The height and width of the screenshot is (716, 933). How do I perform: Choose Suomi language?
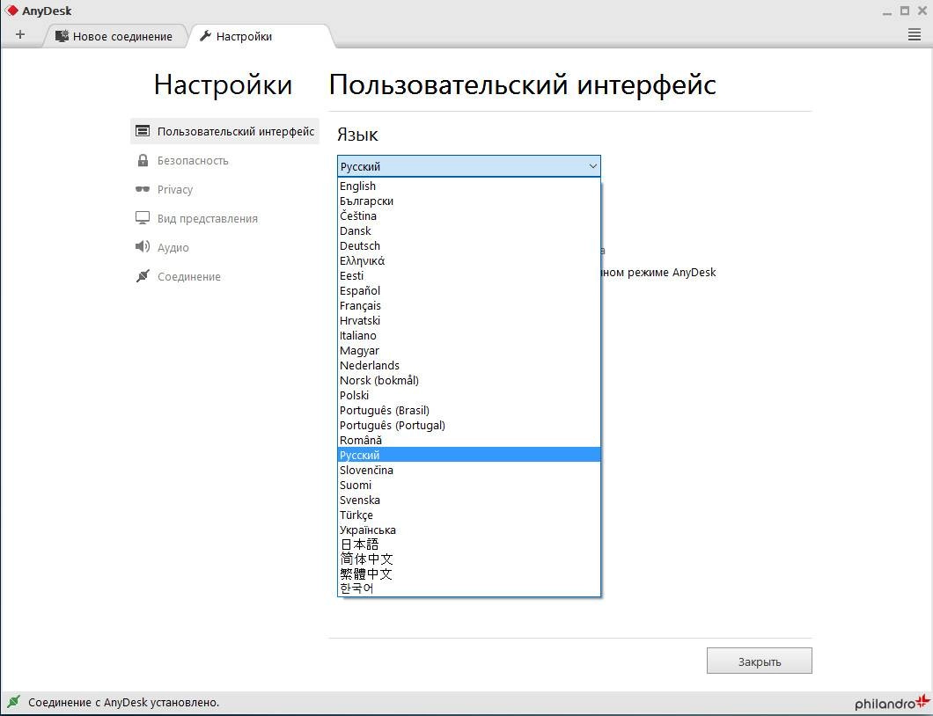tap(469, 486)
